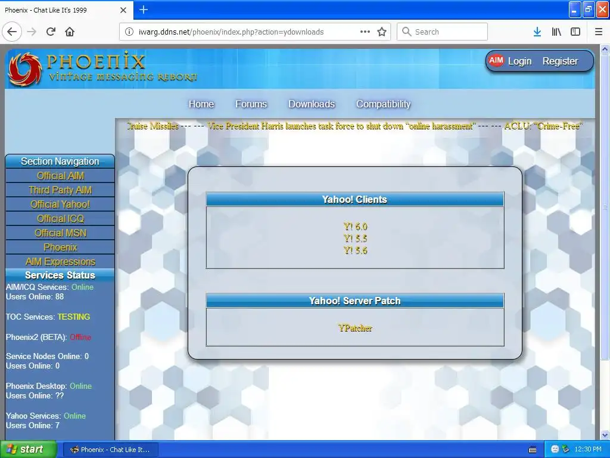
Task: Click the Phoenix bird logo
Action: [x=25, y=69]
